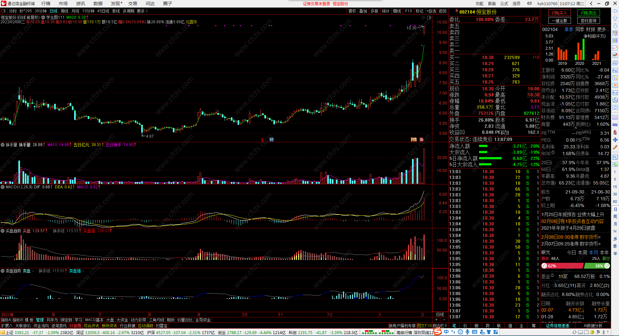Click the green 38% bearish vote bar
Image resolution: width=619 pixels, height=336 pixels.
[597, 266]
